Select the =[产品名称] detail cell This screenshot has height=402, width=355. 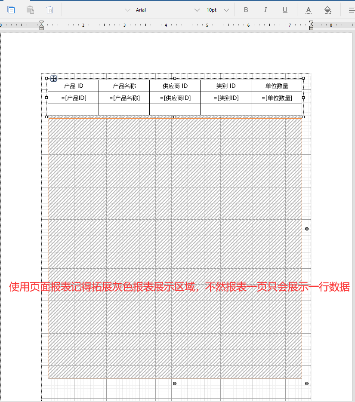(x=124, y=98)
